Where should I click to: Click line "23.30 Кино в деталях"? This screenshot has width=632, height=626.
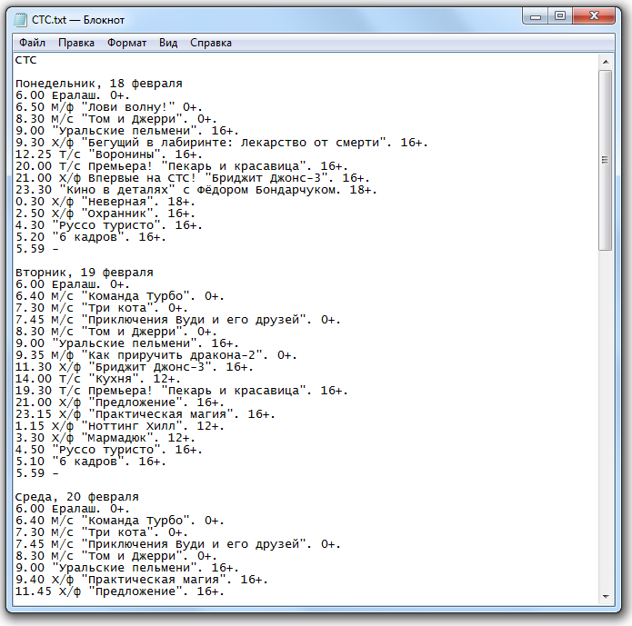[x=196, y=190]
